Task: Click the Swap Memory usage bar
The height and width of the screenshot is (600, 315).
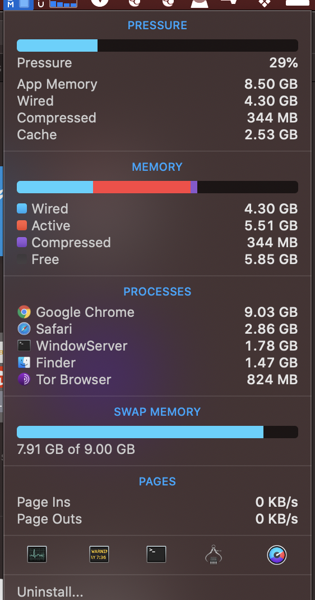Action: [157, 432]
